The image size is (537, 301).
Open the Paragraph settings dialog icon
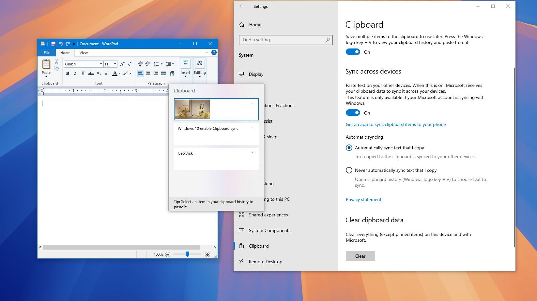click(x=172, y=74)
